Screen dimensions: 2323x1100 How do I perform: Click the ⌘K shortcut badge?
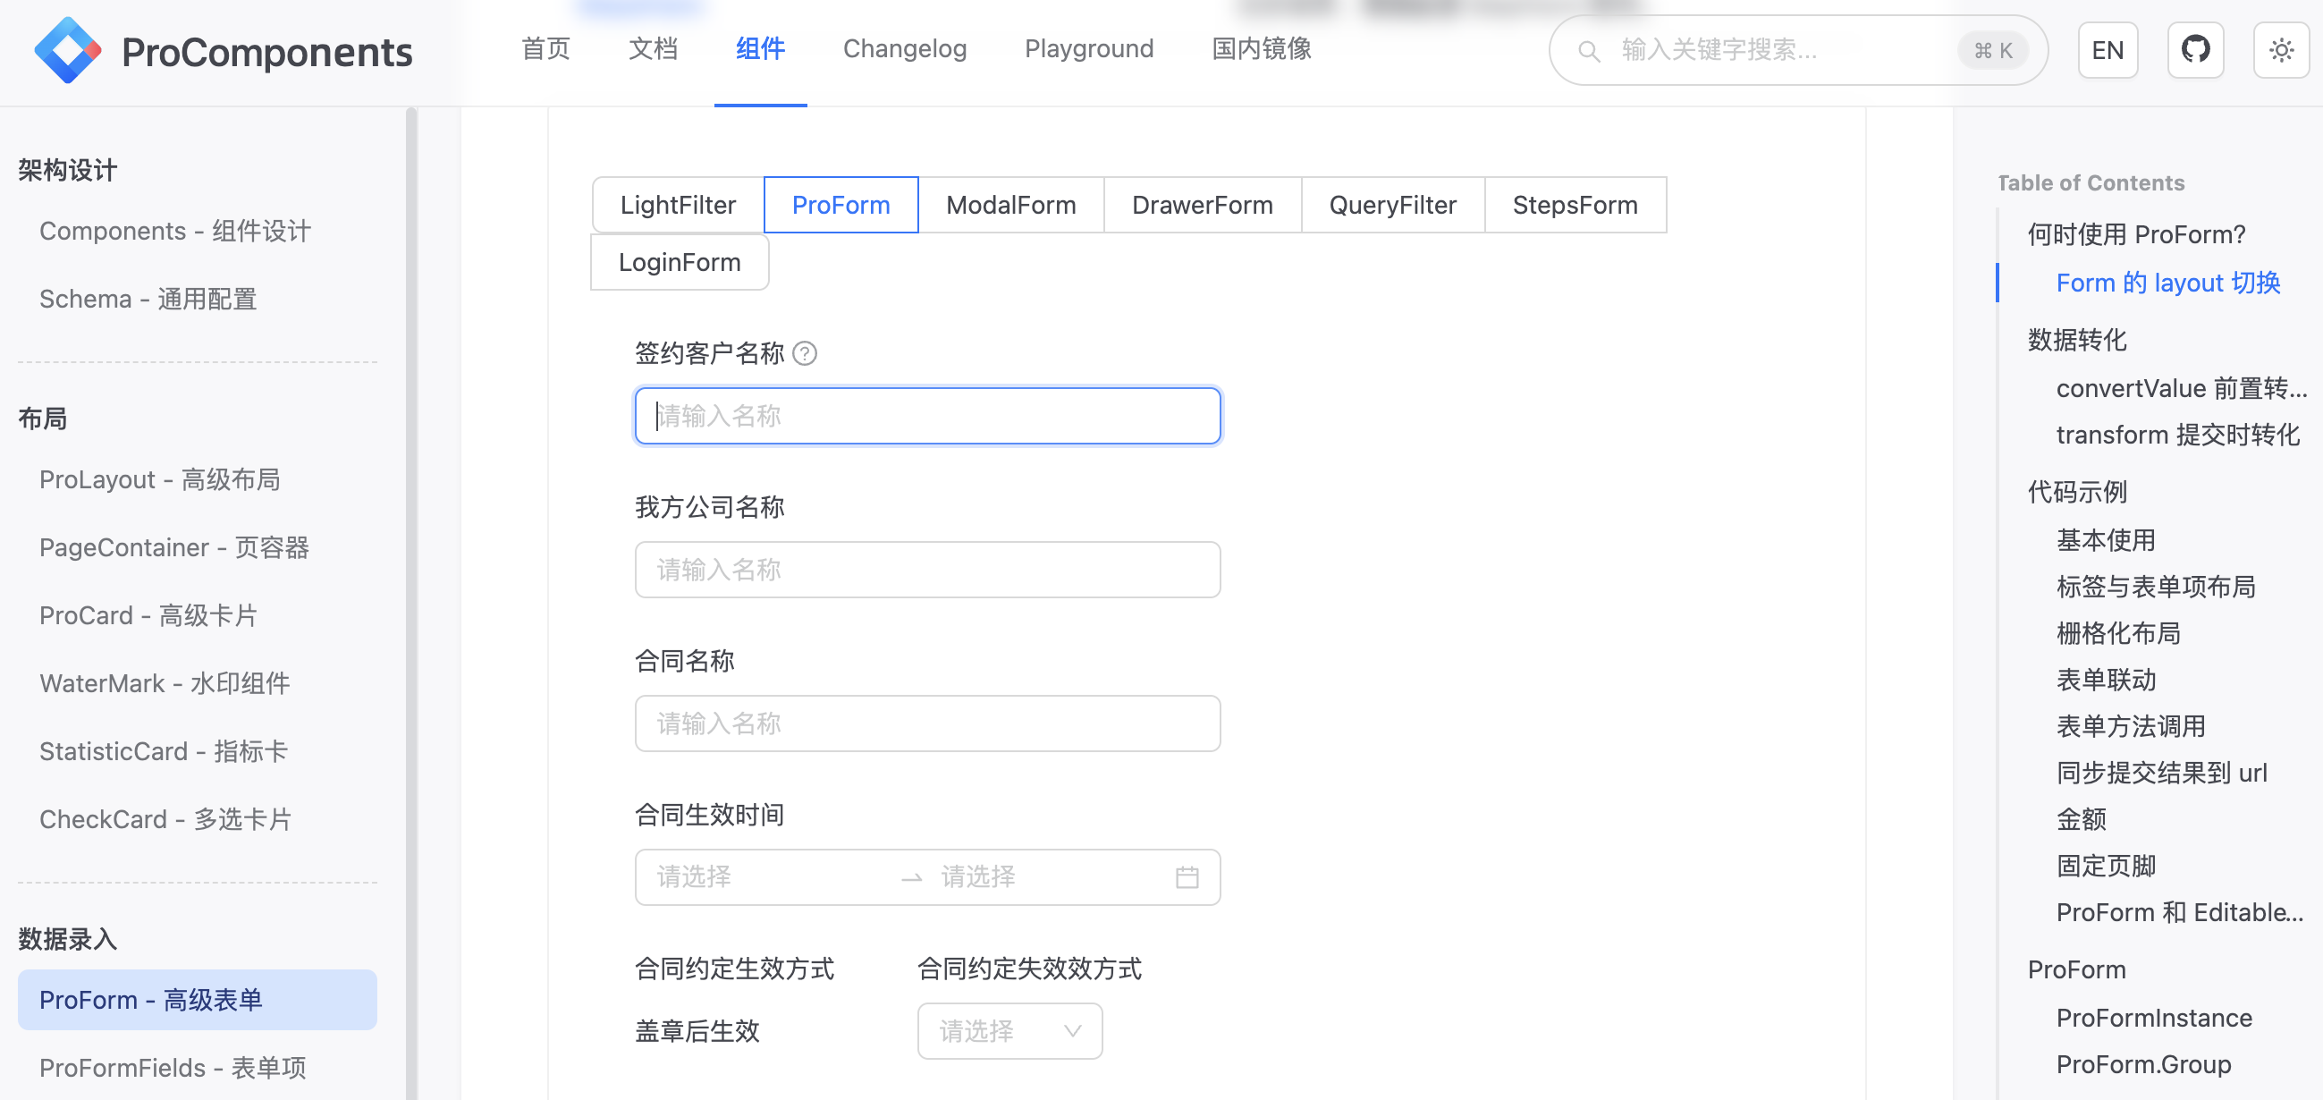pos(1992,50)
